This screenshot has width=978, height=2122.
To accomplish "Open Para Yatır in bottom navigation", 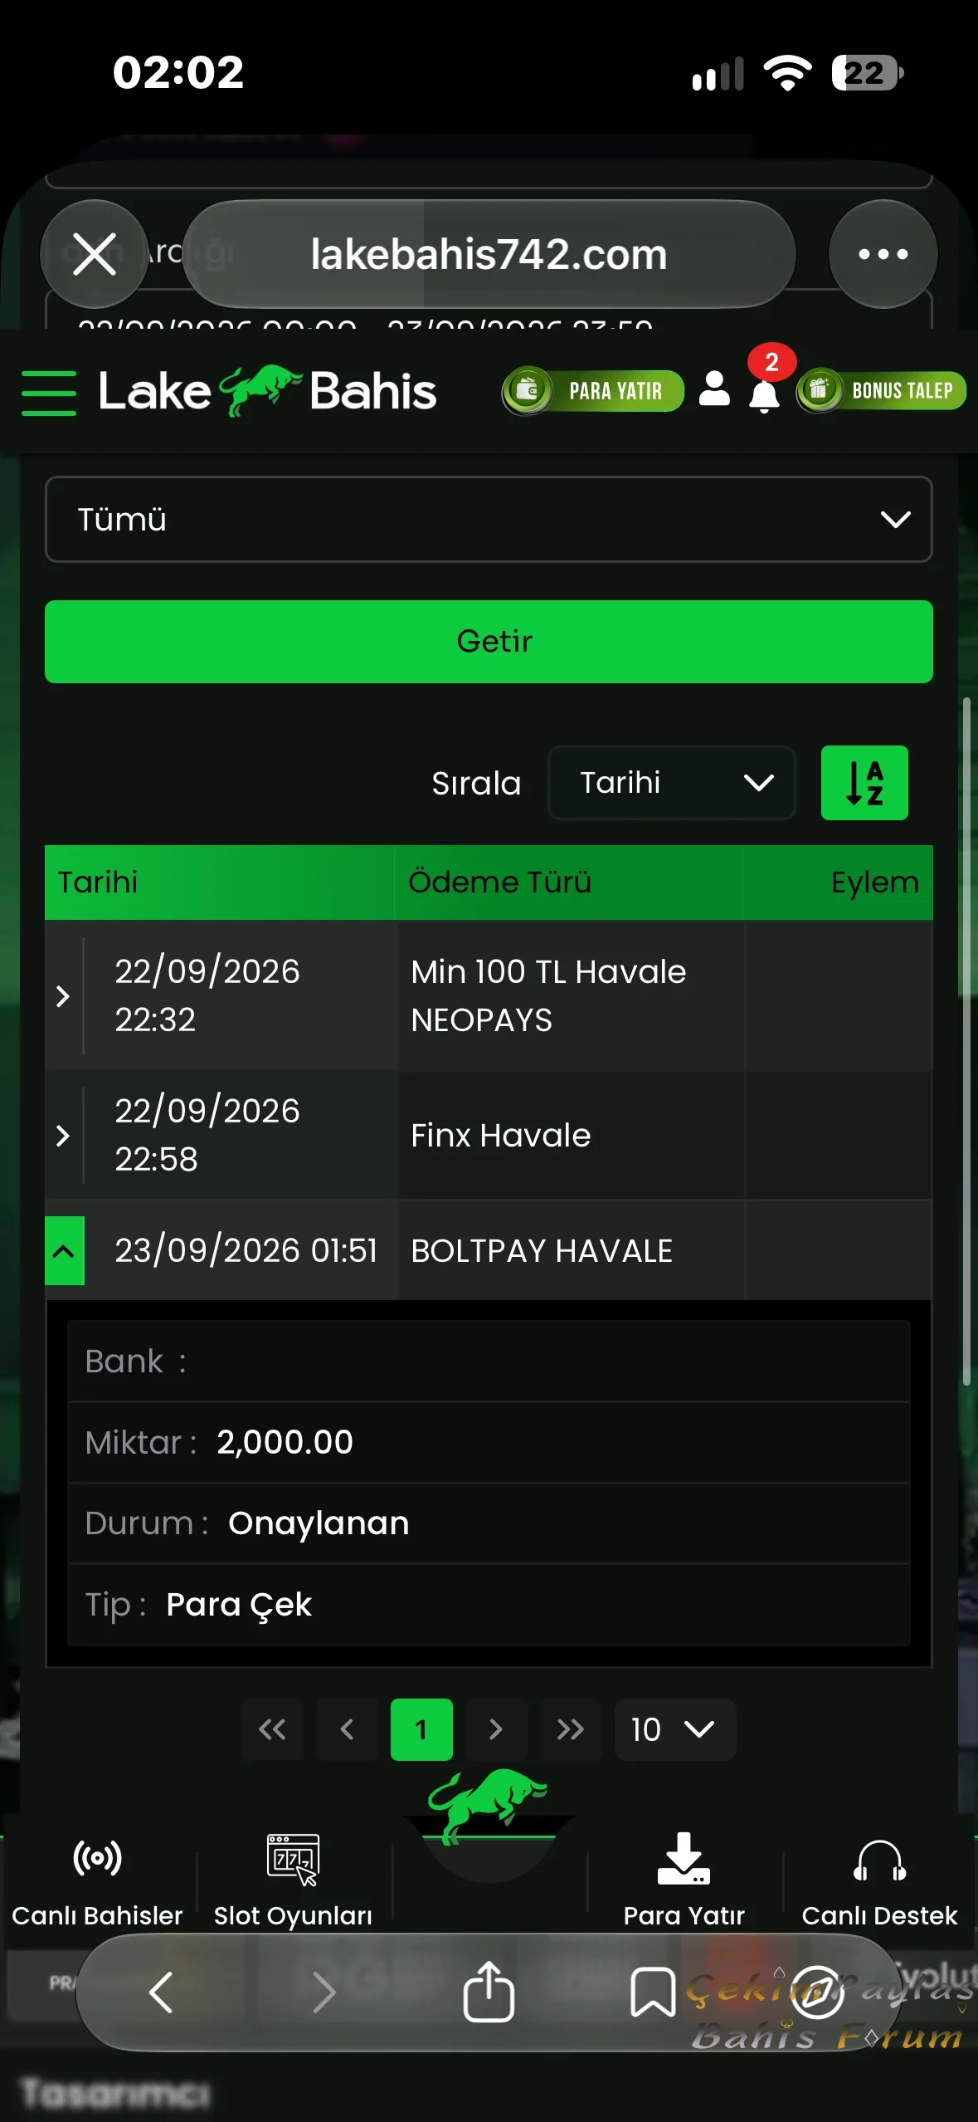I will (684, 1881).
